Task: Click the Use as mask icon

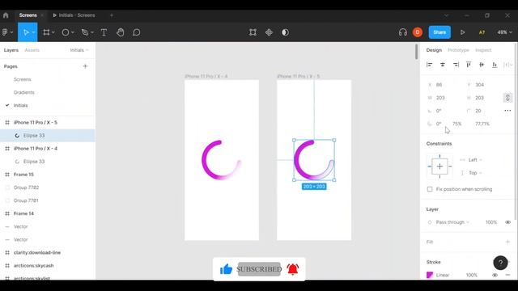Action: pos(285,32)
